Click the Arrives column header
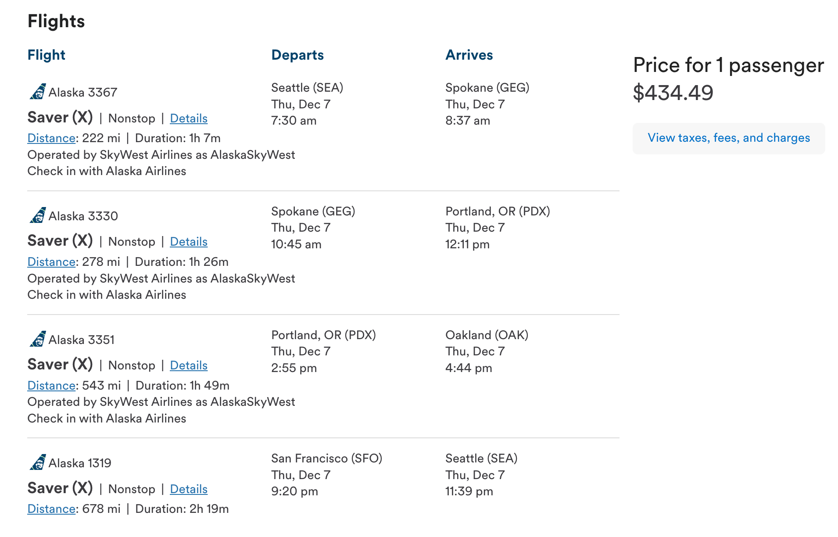 pyautogui.click(x=469, y=55)
